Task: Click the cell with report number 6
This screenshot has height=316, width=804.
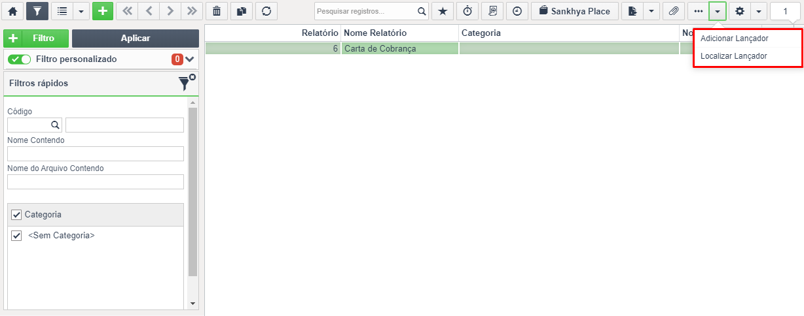Action: point(273,48)
